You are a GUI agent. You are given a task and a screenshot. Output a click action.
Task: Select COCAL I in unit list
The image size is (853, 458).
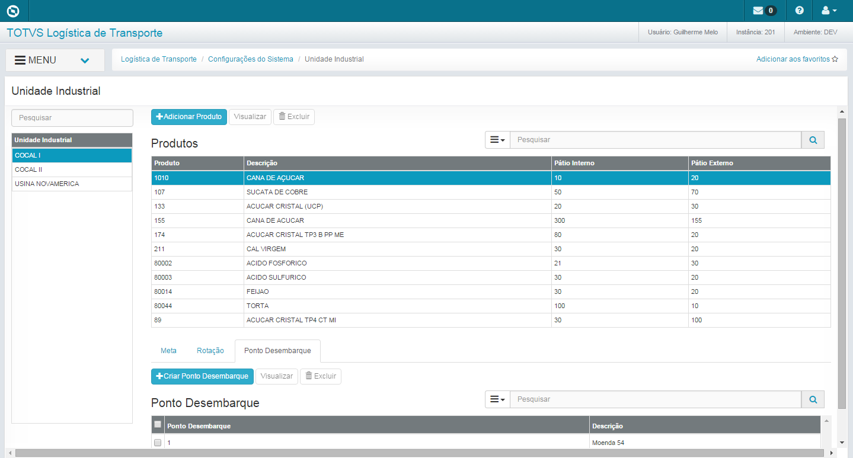pos(72,155)
